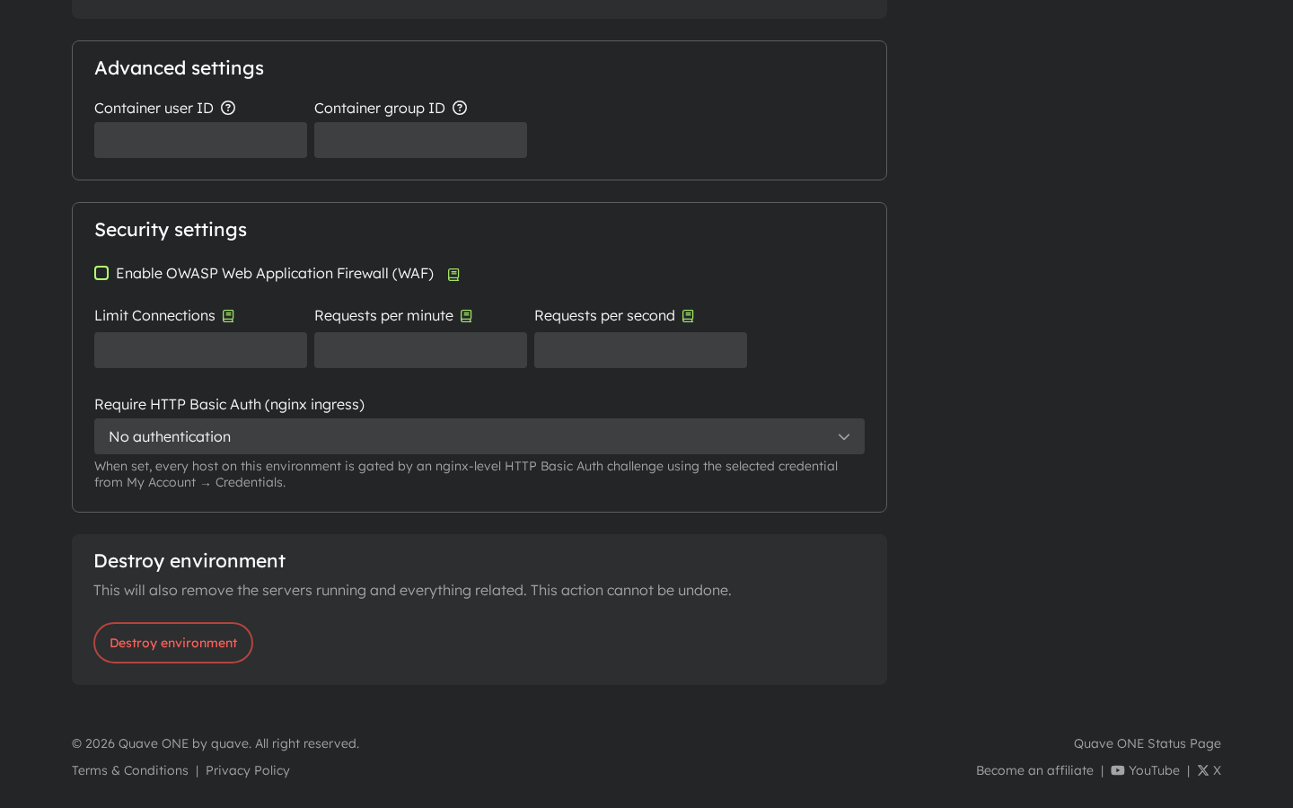Click the Requests per minute docs icon
The height and width of the screenshot is (808, 1293).
point(465,315)
